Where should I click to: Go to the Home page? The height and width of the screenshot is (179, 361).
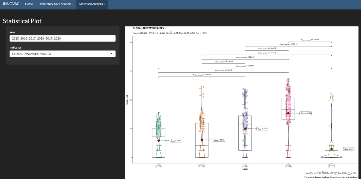coord(29,4)
